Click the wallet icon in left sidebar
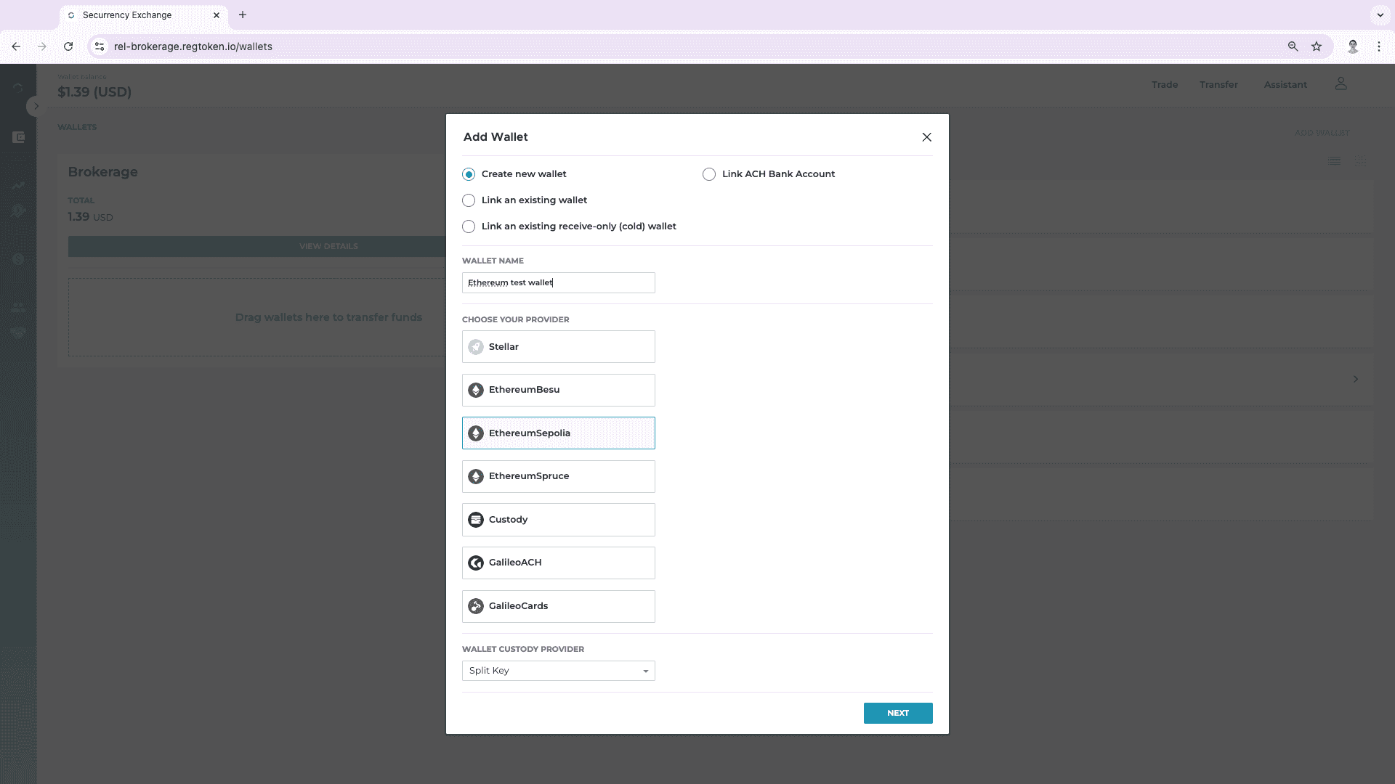This screenshot has width=1395, height=784. point(19,137)
